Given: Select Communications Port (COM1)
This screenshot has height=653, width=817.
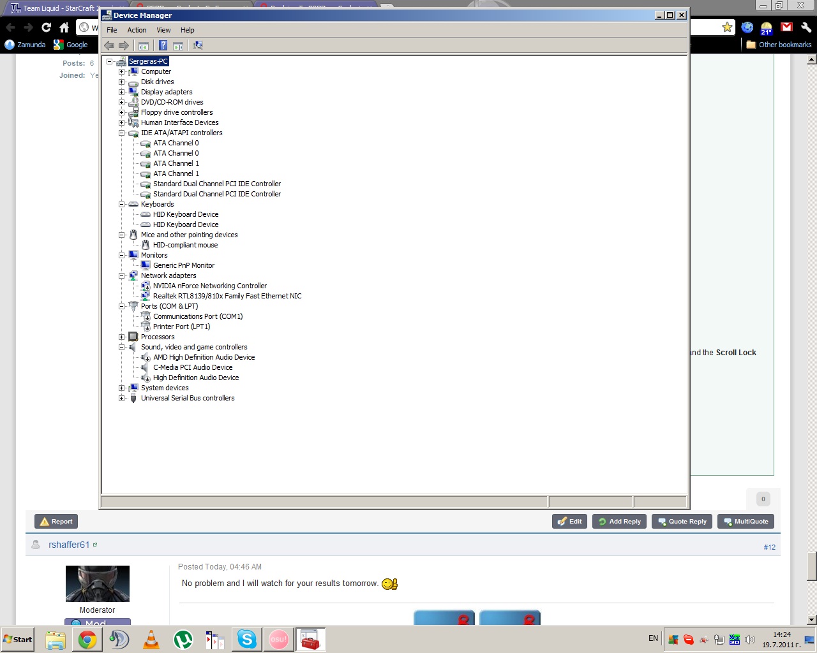Looking at the screenshot, I should point(198,316).
